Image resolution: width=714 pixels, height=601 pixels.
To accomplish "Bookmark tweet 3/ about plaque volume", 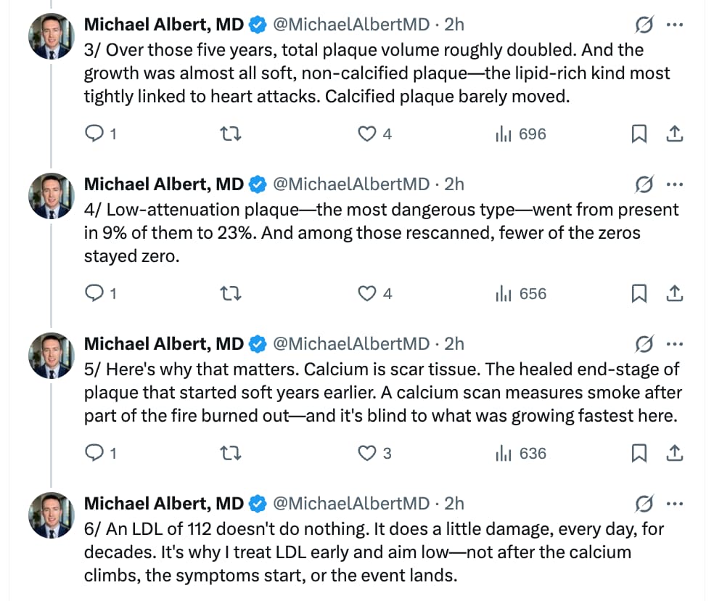I will pos(639,134).
